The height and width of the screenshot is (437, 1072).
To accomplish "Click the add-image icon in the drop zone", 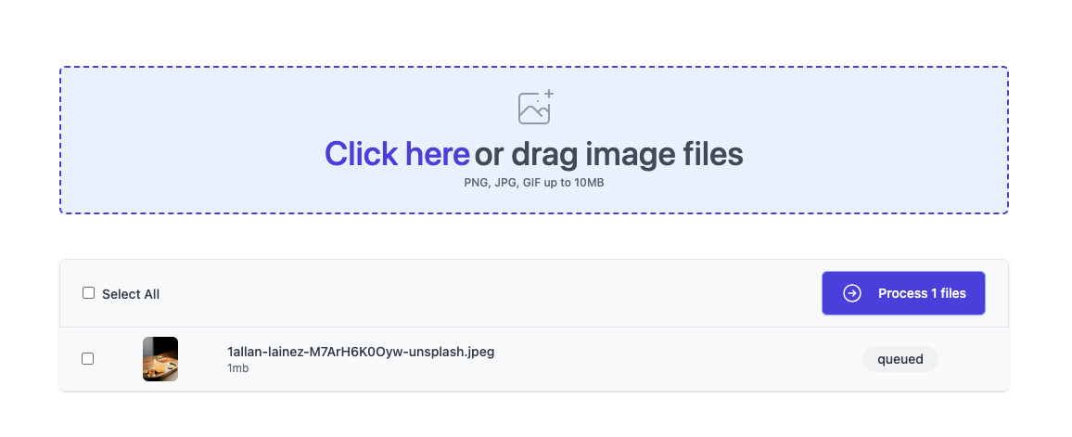I will point(535,108).
